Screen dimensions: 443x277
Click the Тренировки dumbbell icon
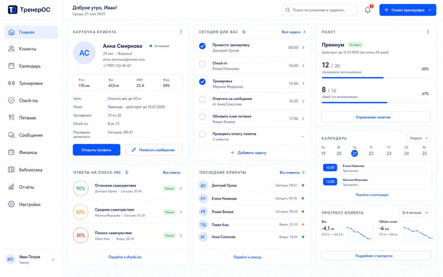pos(11,83)
